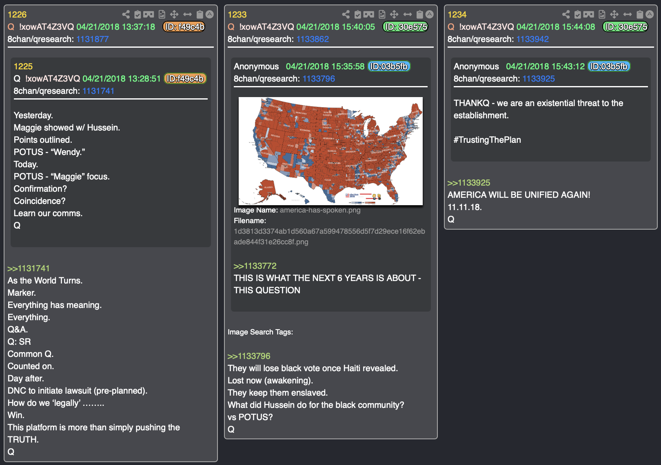Screen dimensions: 661x465
Task: Click the #TrustingThePlan text
Action: (x=487, y=140)
